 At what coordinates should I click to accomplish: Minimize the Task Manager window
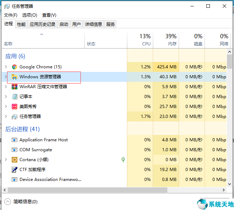click(x=192, y=6)
